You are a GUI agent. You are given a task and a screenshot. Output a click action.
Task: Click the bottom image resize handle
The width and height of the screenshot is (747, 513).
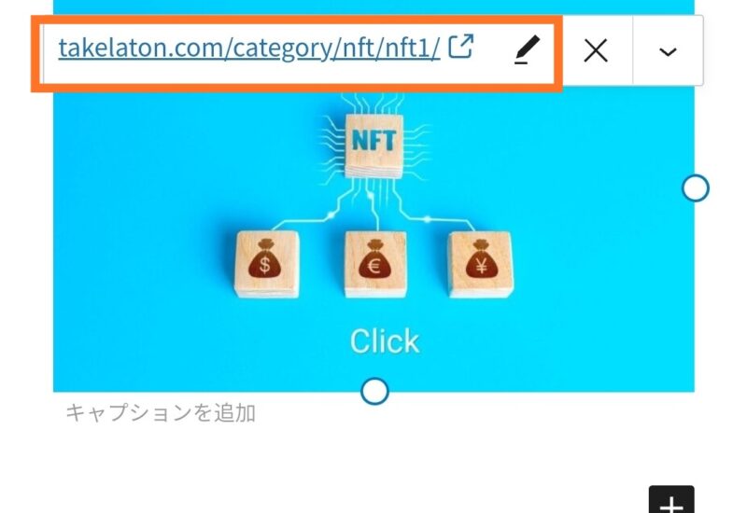(375, 391)
